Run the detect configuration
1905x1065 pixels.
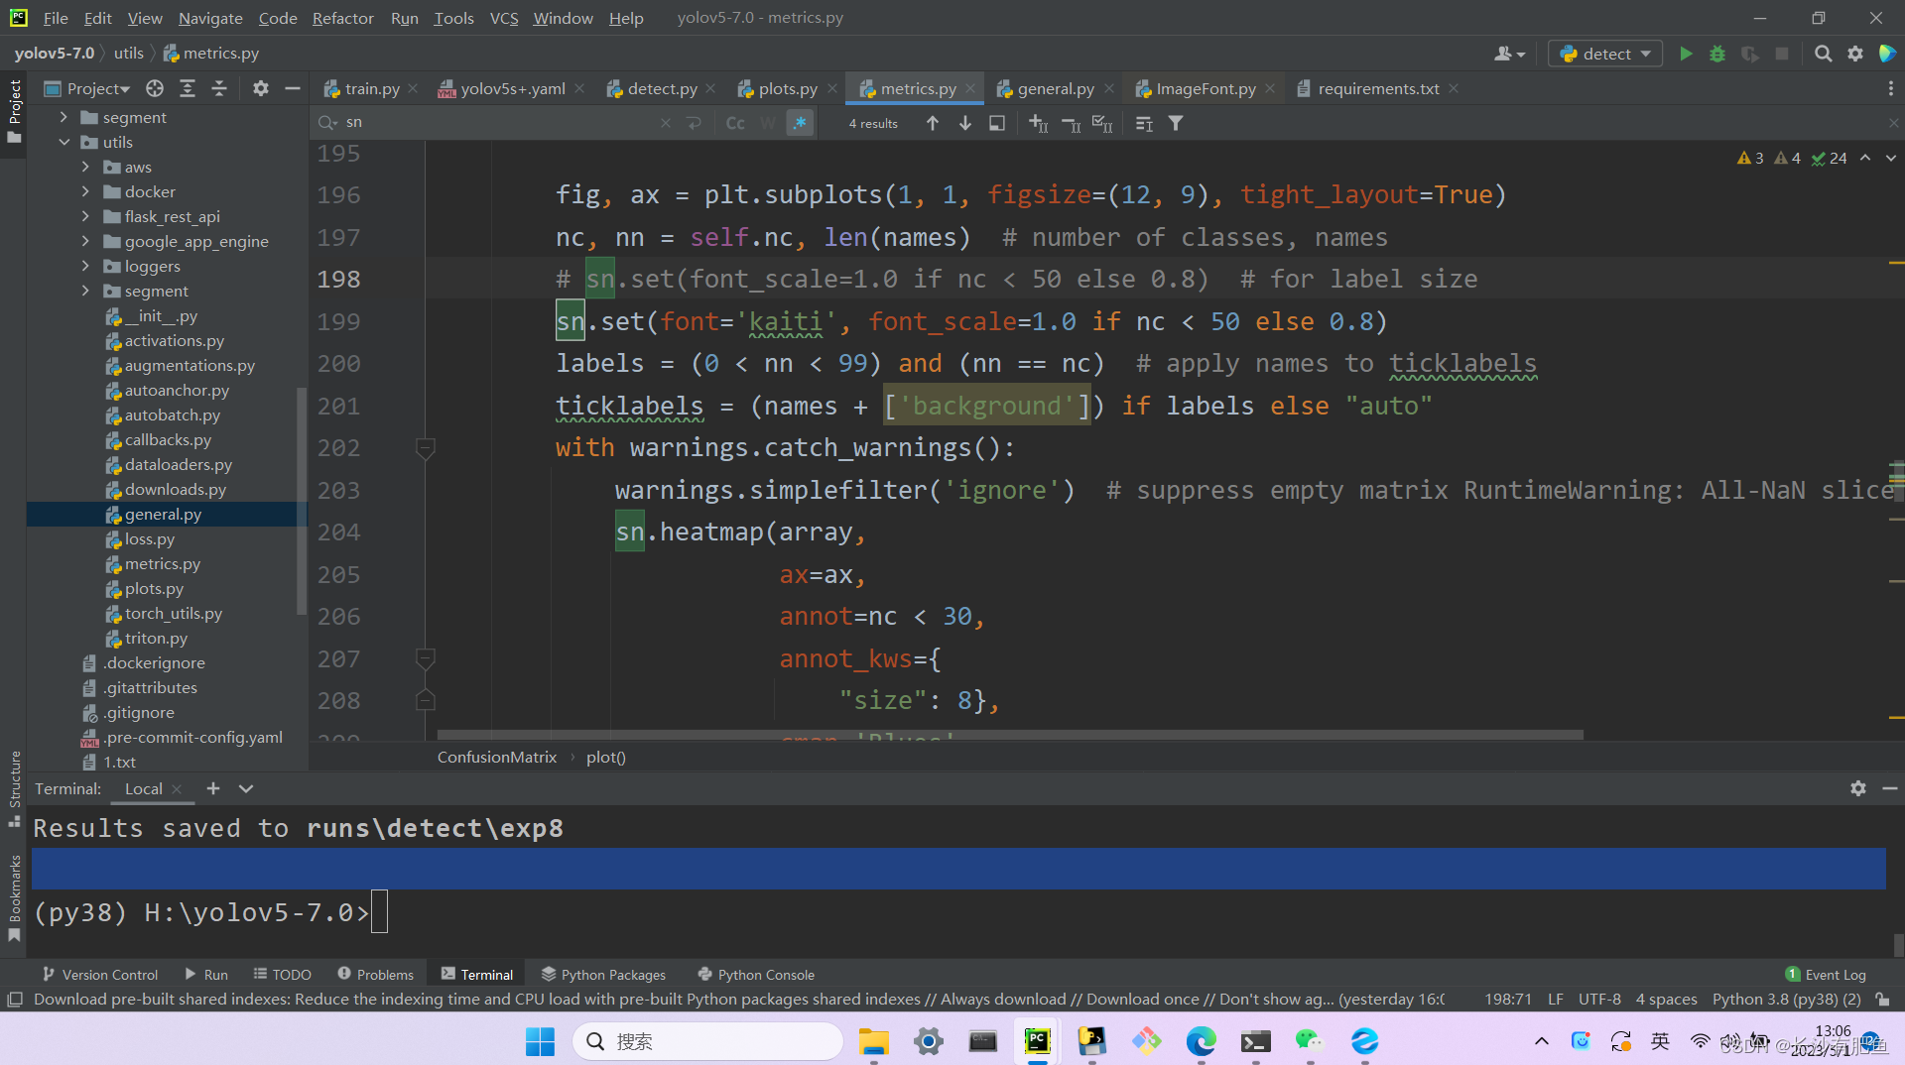coord(1686,54)
